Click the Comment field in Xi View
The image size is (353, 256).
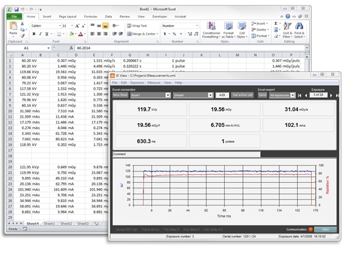pos(186,154)
